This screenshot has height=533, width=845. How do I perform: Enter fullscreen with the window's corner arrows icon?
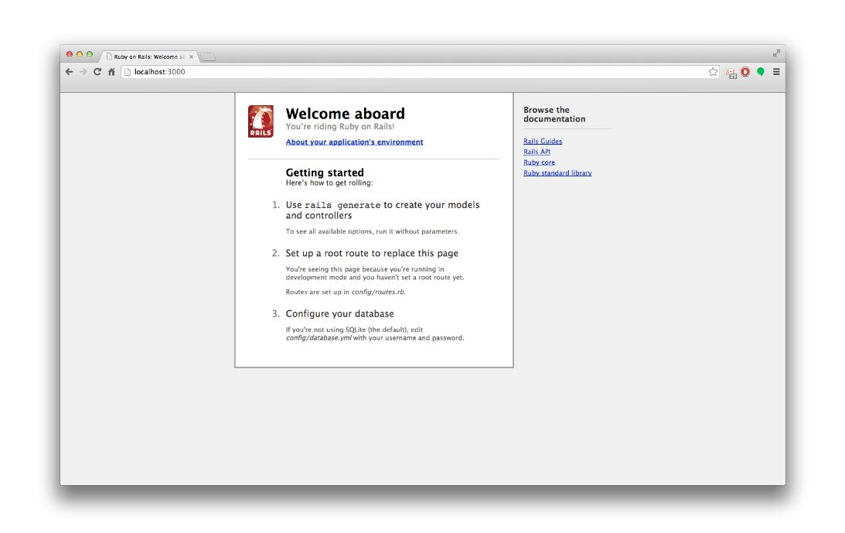click(776, 53)
